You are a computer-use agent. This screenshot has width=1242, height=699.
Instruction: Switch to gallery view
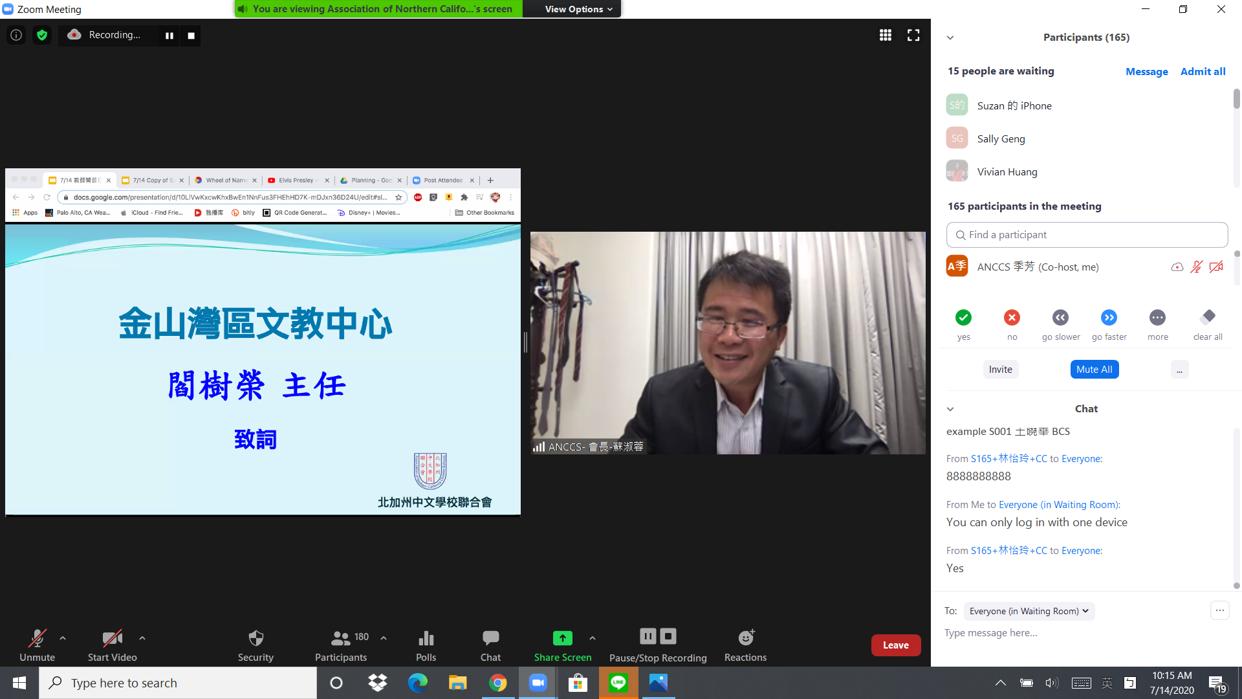pos(885,35)
